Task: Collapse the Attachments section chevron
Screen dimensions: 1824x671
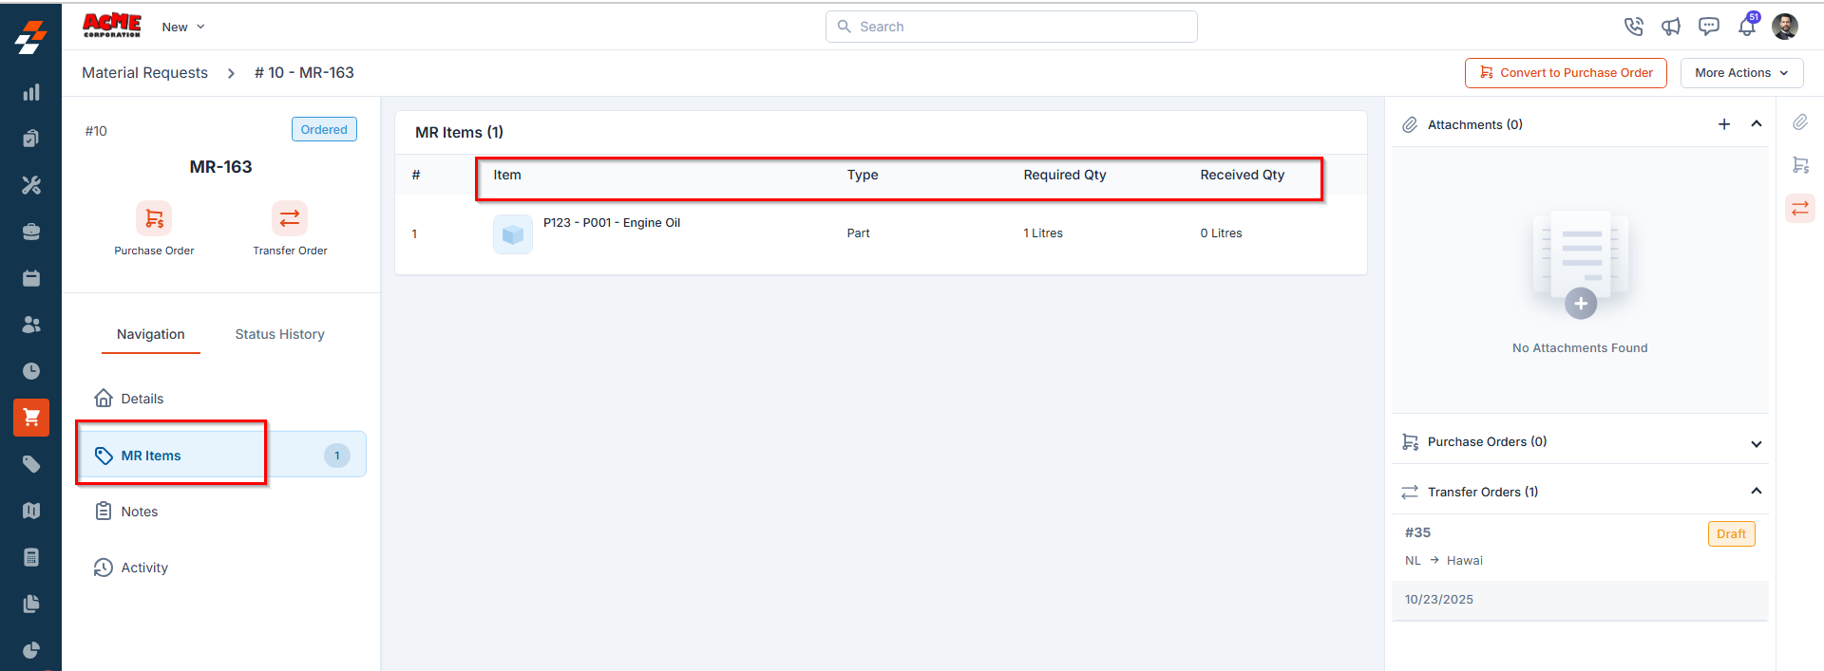Action: click(x=1757, y=124)
